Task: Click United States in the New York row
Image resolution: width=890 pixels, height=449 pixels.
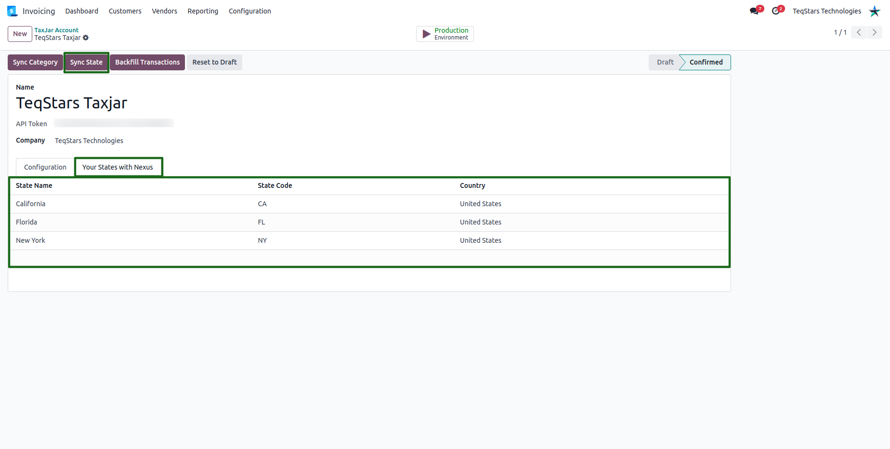Action: coord(481,240)
